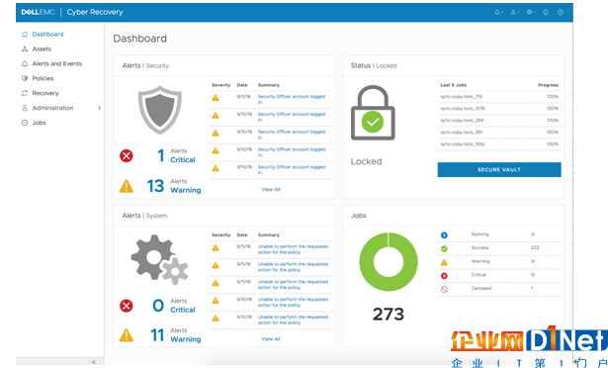
Task: Open the Assets section
Action: pos(42,48)
